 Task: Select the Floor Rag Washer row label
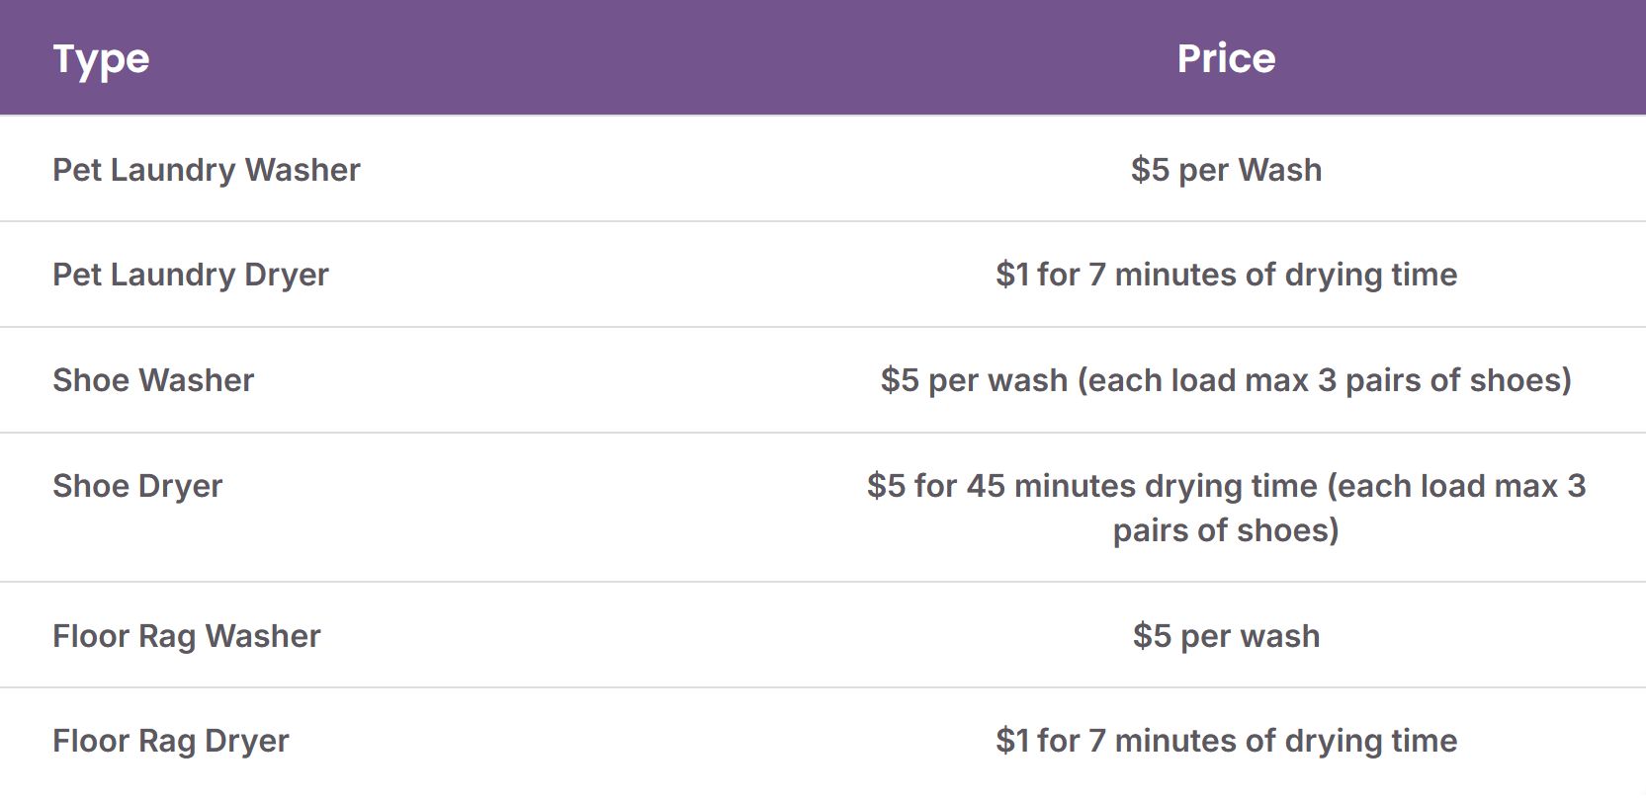click(187, 636)
